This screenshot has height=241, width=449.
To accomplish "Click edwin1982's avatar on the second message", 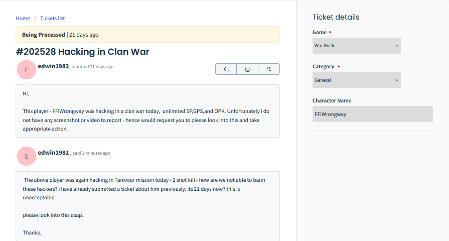I will (x=26, y=157).
